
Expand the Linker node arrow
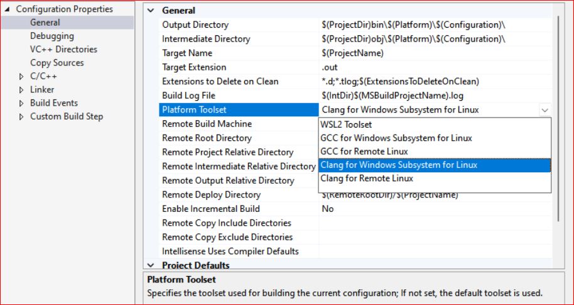click(21, 90)
